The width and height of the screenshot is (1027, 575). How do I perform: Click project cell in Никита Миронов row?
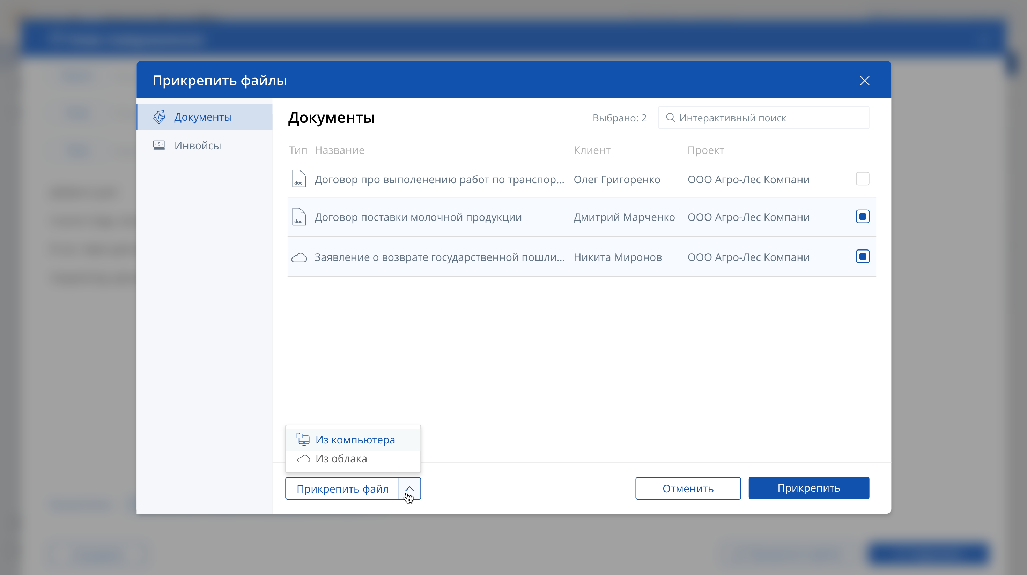(748, 257)
